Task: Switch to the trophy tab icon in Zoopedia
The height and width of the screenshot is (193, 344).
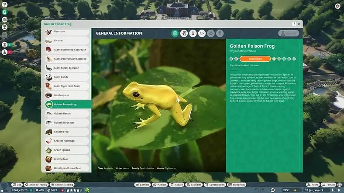Action: (220, 34)
